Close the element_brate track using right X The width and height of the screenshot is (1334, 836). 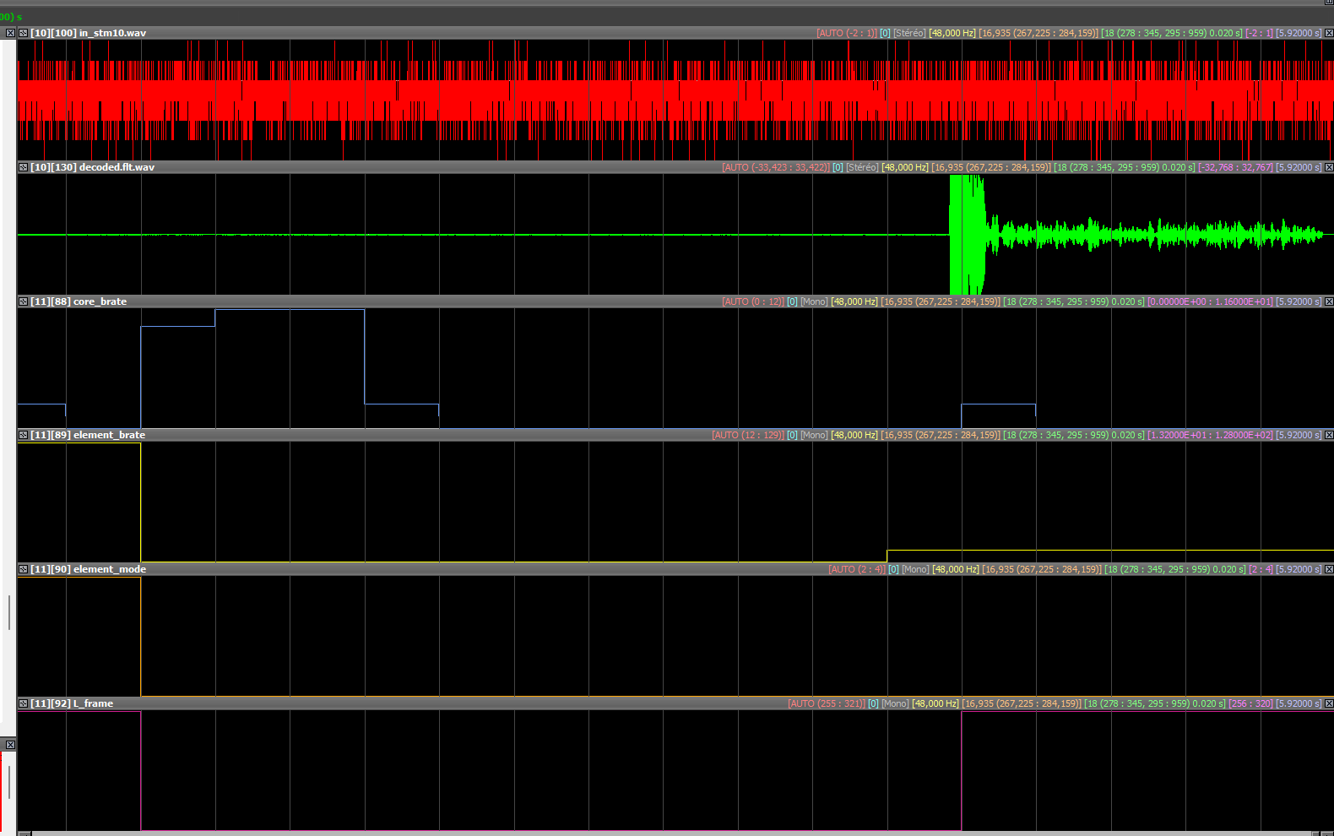point(1328,435)
